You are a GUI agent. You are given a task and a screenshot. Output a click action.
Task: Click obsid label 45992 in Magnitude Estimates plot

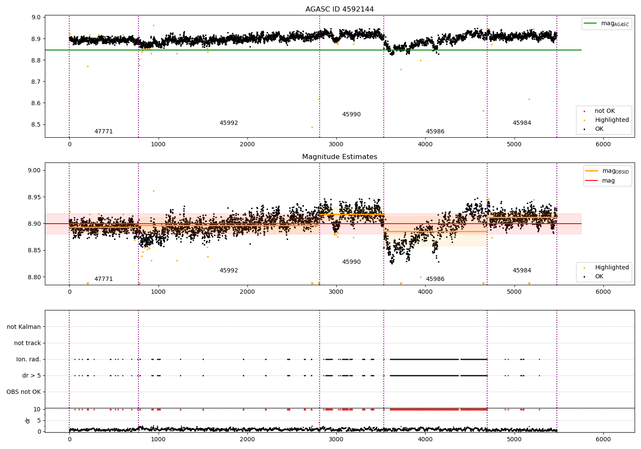[x=229, y=271]
